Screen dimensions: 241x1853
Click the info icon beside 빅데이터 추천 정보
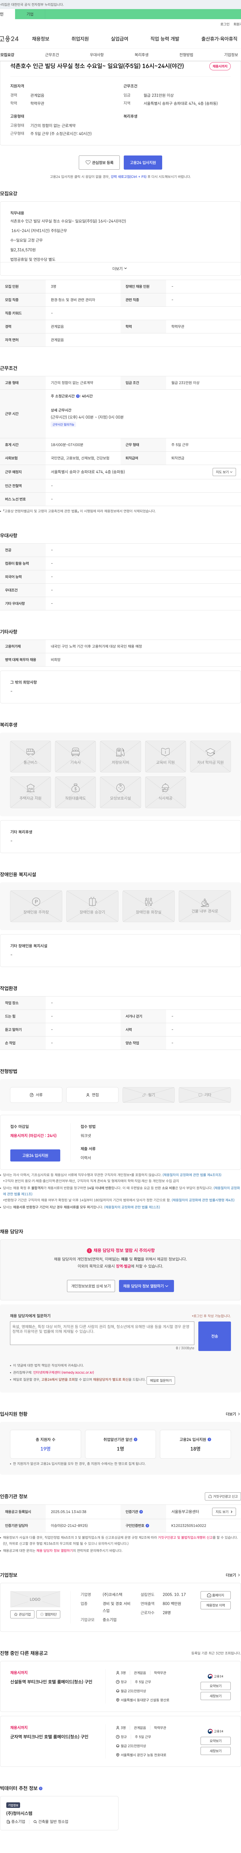(x=41, y=1788)
